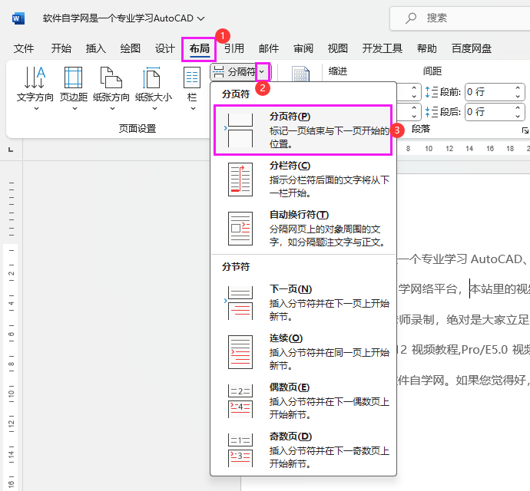
Task: Click the lower indent stepper arrows
Action: (x=414, y=112)
